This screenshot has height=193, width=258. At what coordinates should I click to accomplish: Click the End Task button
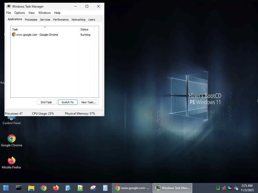point(46,102)
